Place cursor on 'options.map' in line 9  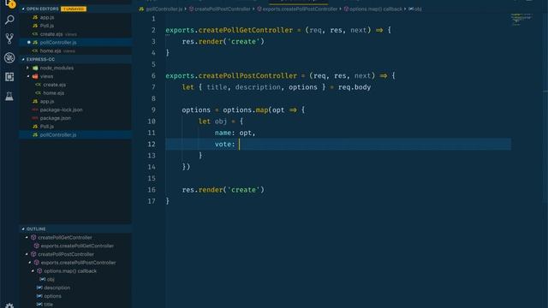click(x=246, y=110)
